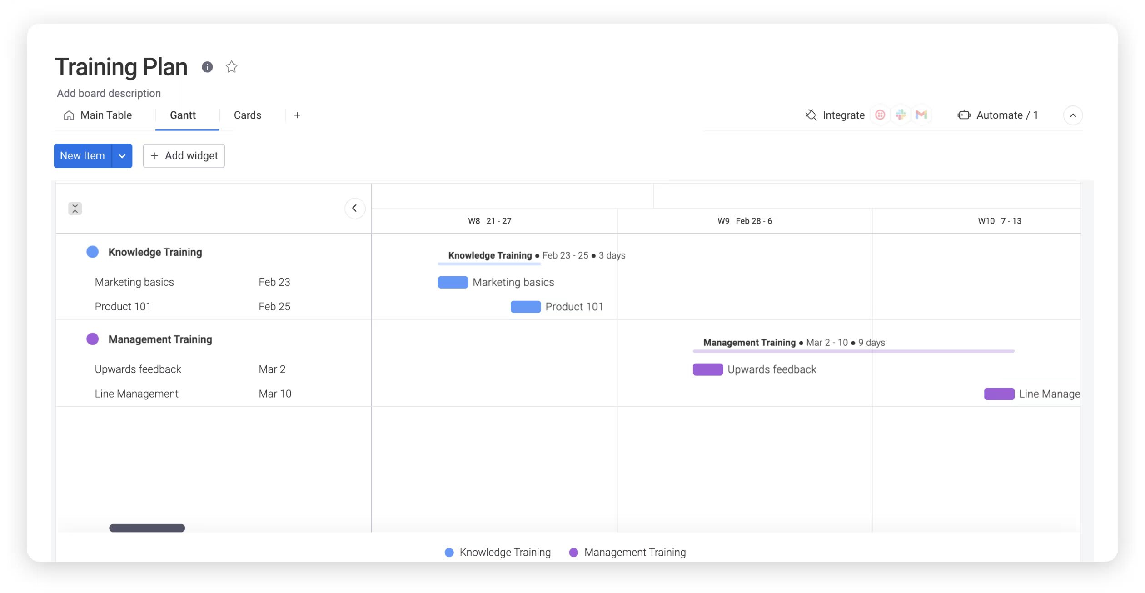Toggle Knowledge Training group visibility

(92, 251)
